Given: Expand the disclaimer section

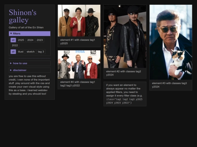Looking at the screenshot, I should [30, 70].
